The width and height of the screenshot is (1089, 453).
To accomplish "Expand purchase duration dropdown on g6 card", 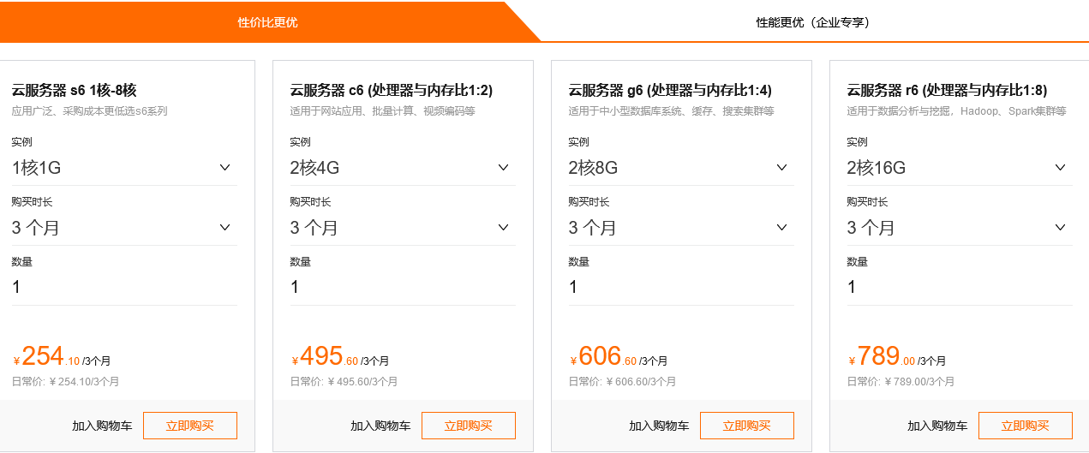I will 681,228.
